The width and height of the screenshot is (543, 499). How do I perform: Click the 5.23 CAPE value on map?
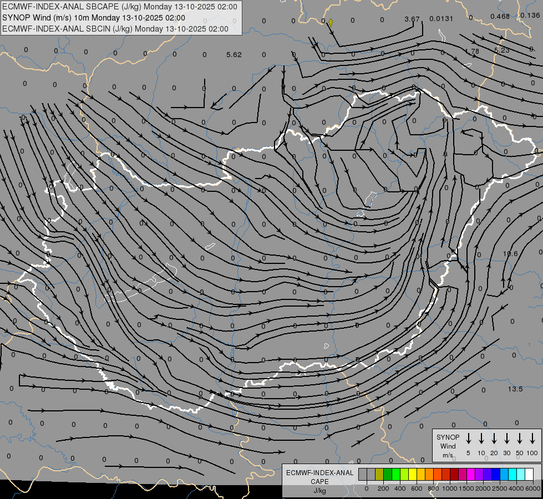pyautogui.click(x=502, y=50)
